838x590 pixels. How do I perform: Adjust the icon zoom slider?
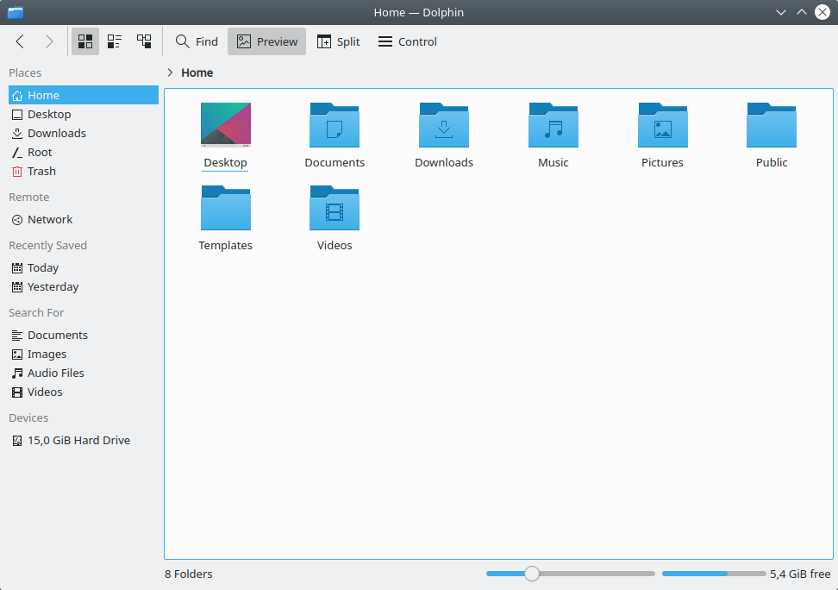(532, 574)
